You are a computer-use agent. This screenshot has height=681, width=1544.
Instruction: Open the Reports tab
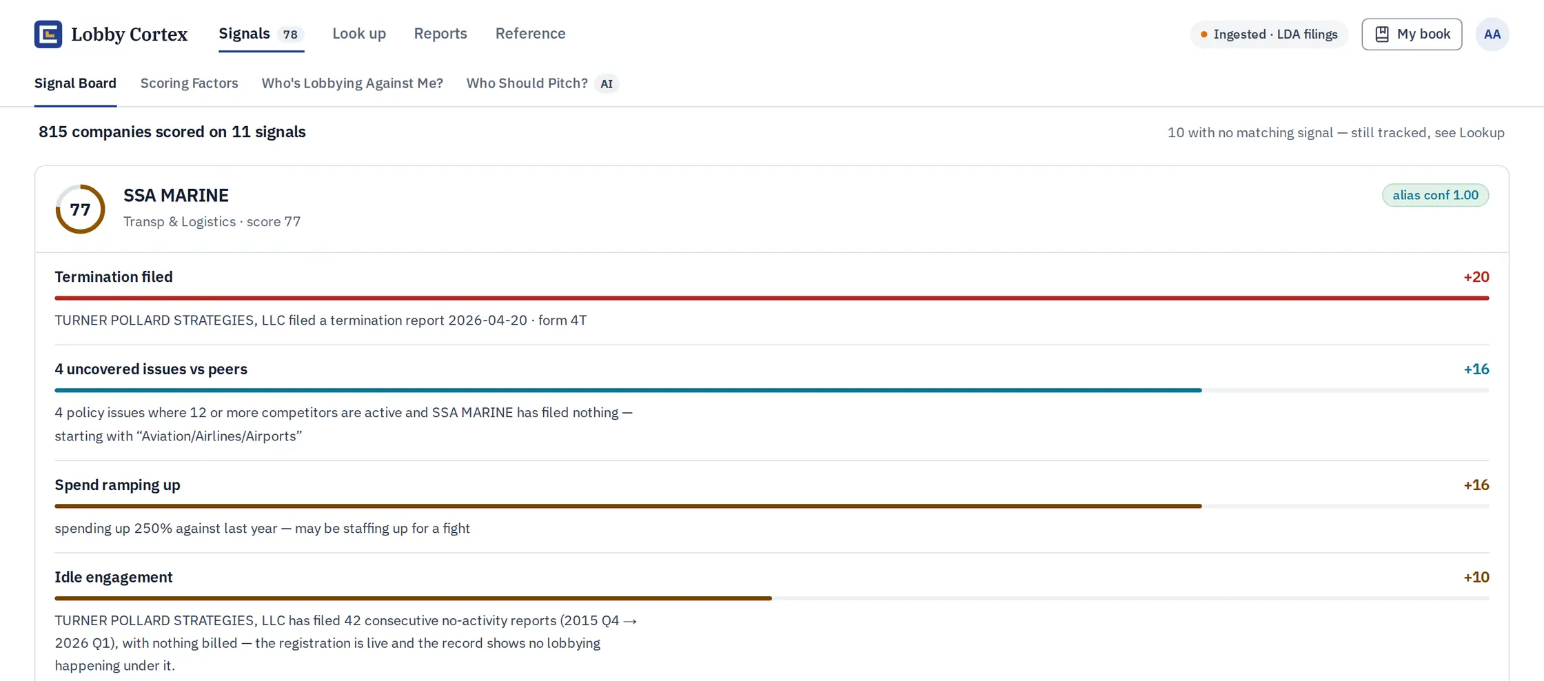[x=440, y=34]
